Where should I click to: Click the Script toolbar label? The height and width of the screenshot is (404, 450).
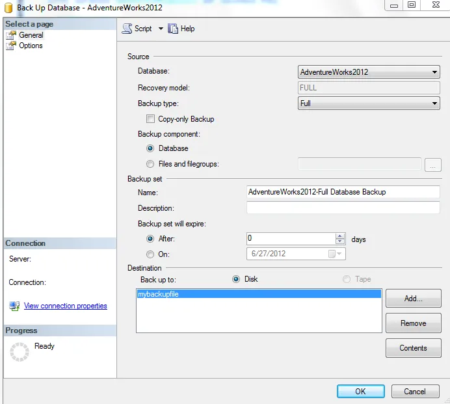point(143,29)
